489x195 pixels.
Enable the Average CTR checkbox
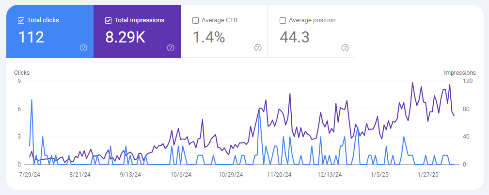[x=195, y=20]
